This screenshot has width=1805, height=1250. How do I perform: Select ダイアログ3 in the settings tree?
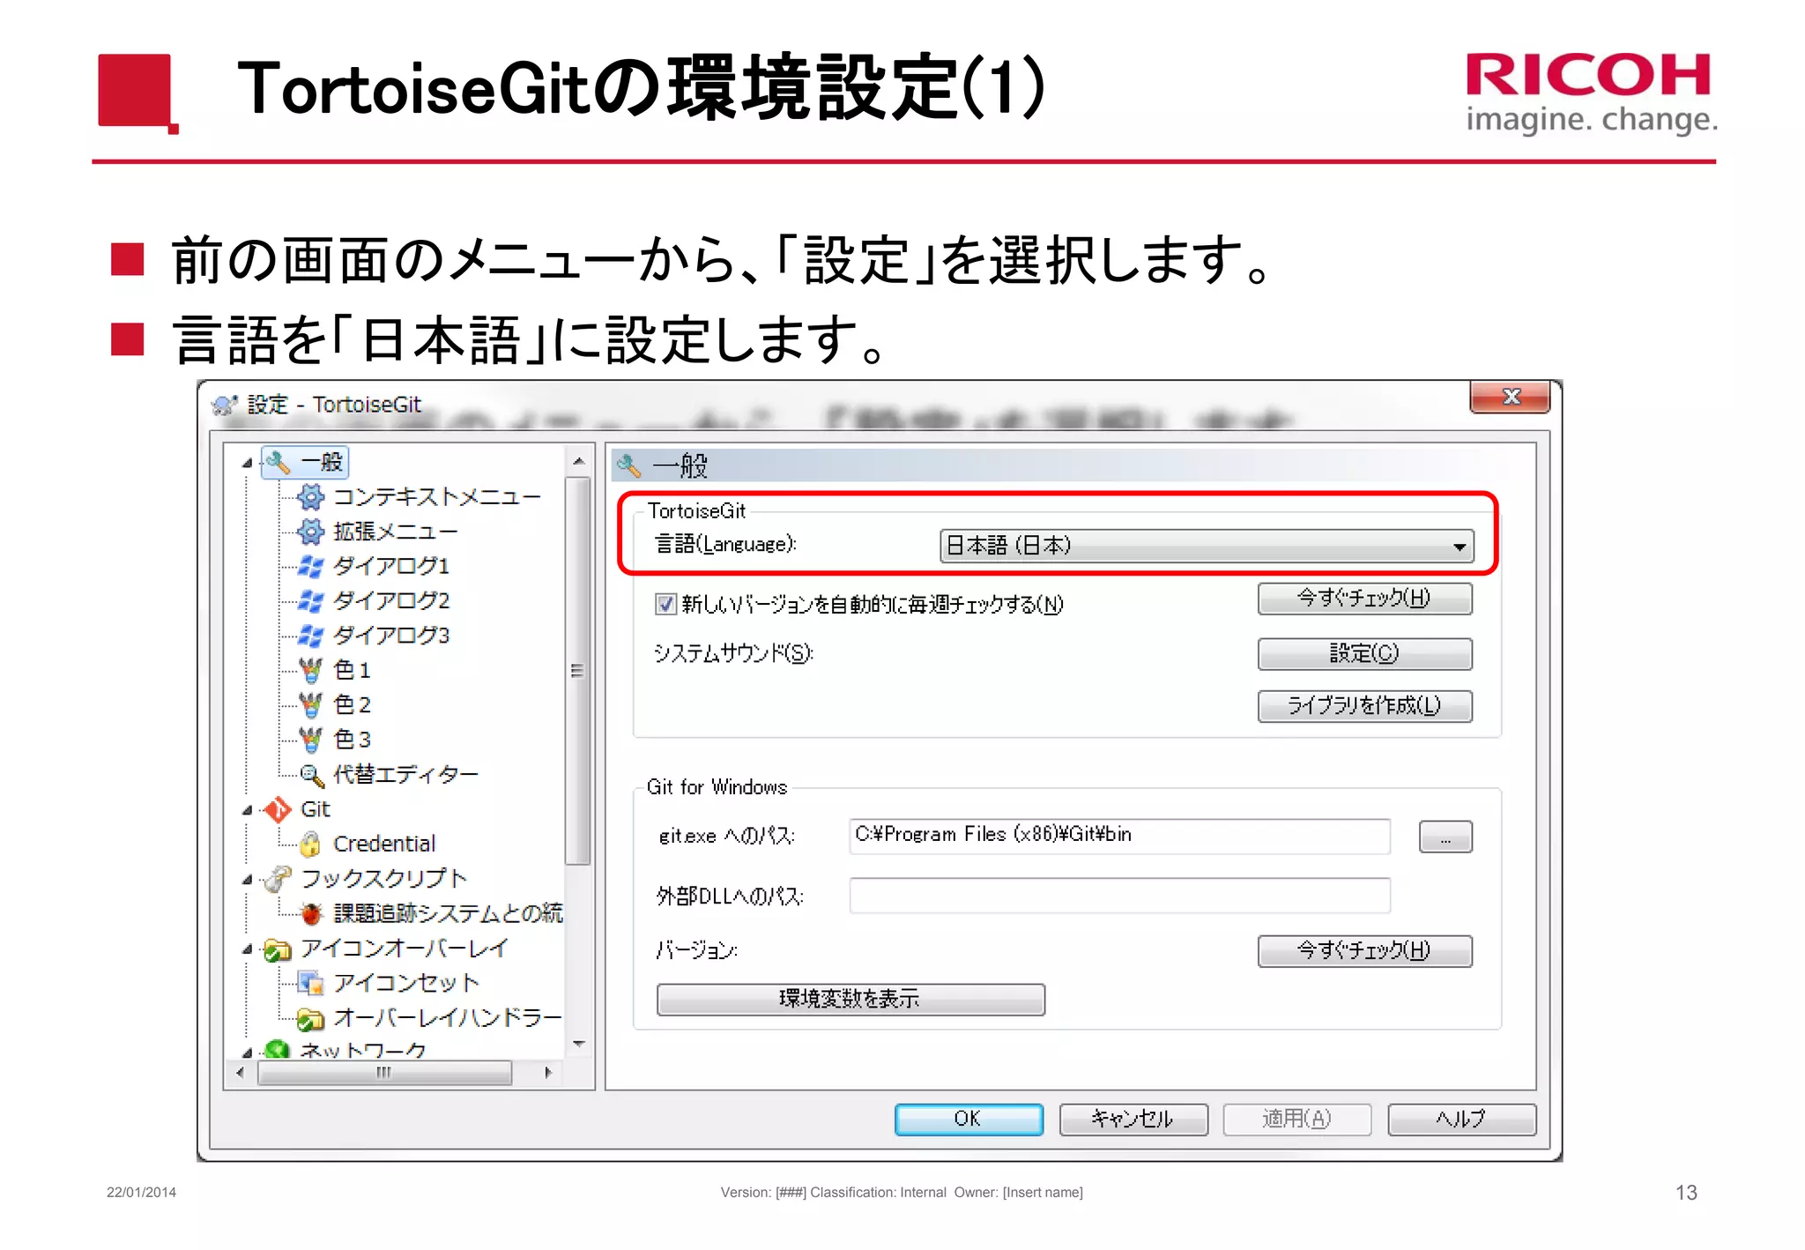pos(391,636)
